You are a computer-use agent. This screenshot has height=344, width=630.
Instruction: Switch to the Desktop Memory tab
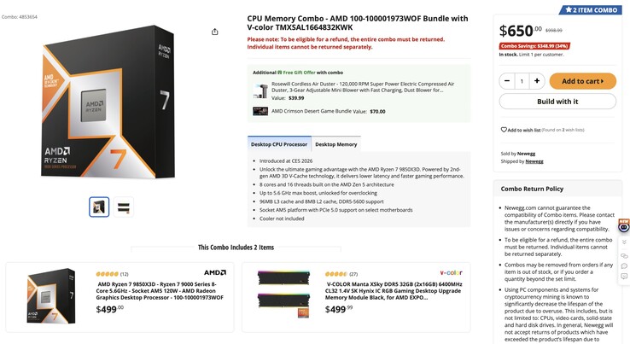point(335,144)
